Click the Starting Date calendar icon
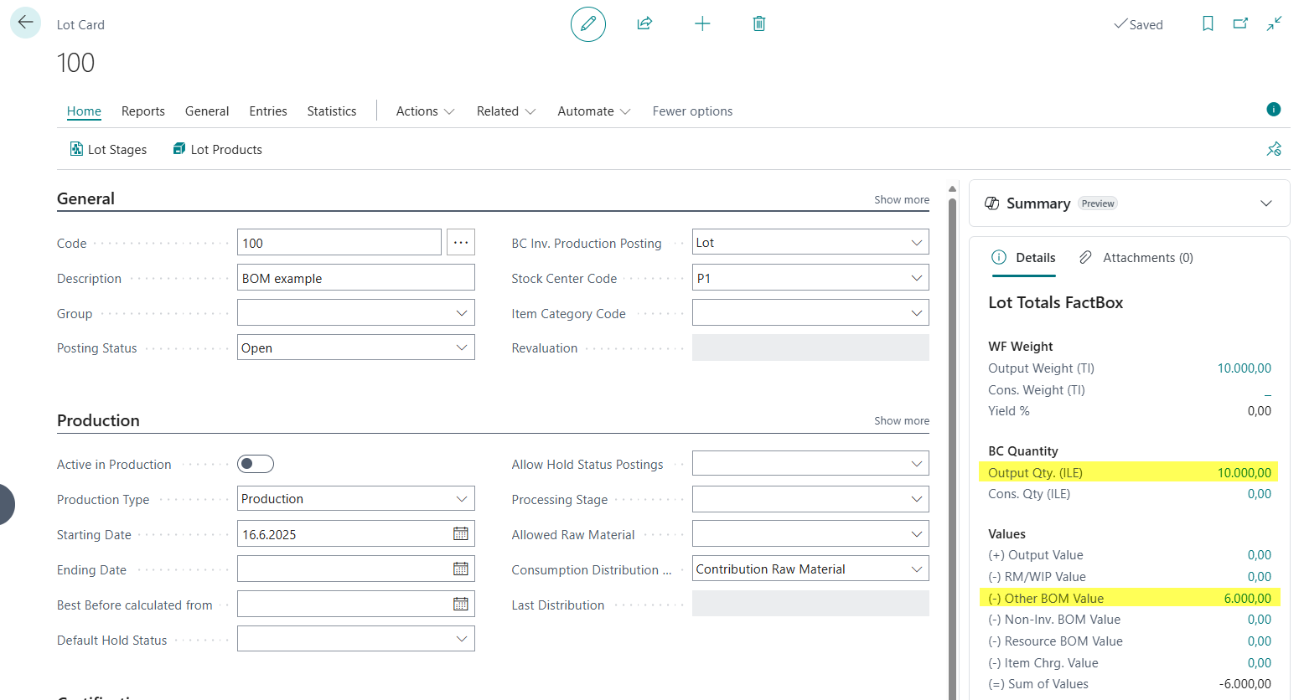 [x=460, y=534]
